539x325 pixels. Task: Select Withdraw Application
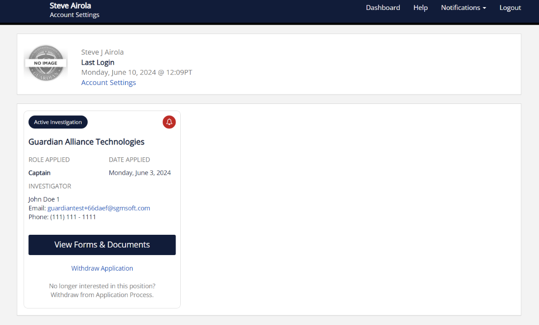(x=102, y=268)
